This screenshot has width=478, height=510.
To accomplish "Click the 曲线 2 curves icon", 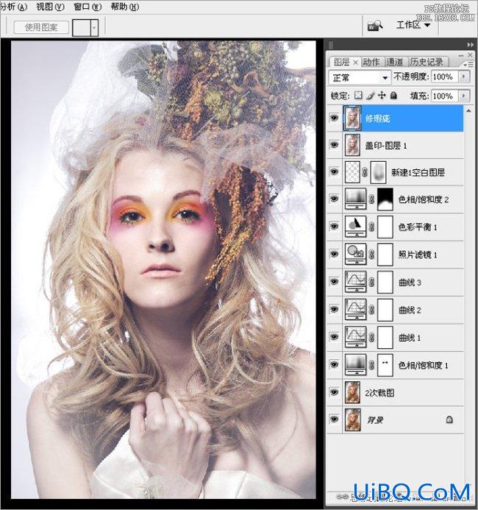I will [355, 309].
